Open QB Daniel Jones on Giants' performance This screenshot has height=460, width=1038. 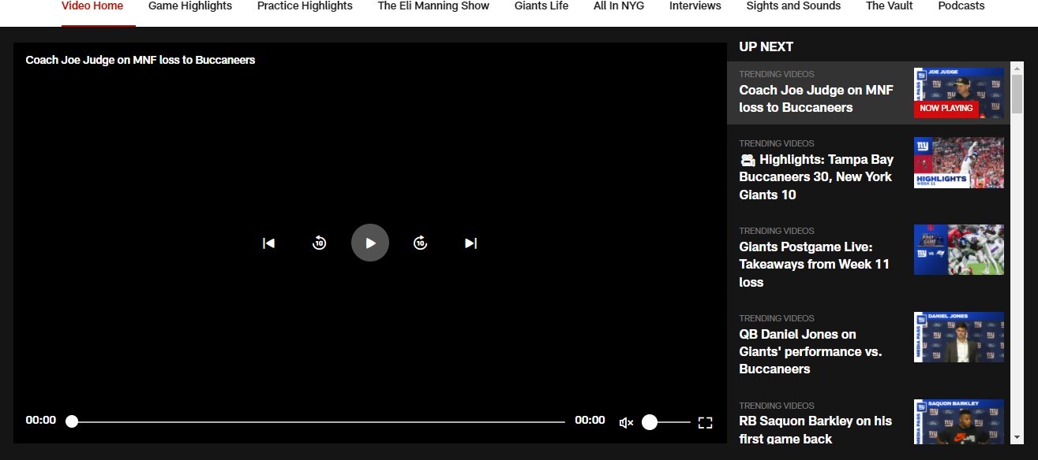[811, 352]
